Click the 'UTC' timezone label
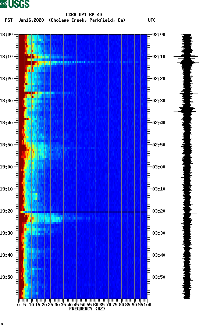Image resolution: width=203 pixels, height=328 pixels. pyautogui.click(x=152, y=20)
